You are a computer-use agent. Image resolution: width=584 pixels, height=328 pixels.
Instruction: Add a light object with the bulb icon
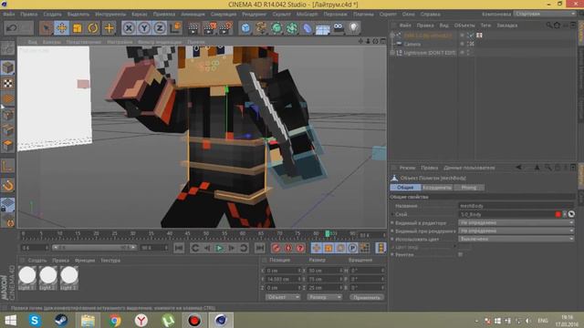coord(353,28)
